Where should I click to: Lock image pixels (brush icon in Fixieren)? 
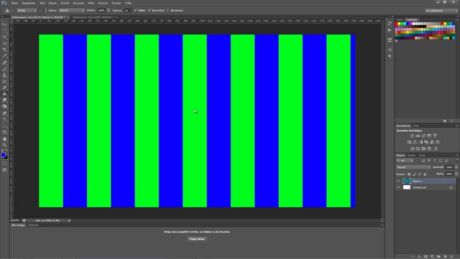coord(414,174)
